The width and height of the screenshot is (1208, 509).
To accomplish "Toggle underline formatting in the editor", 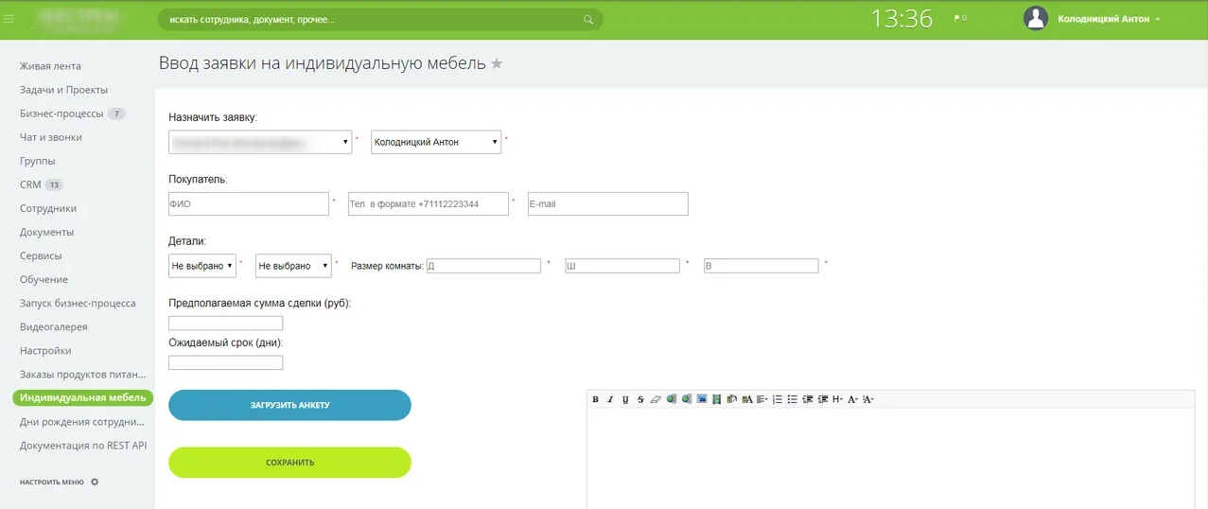I will (625, 399).
